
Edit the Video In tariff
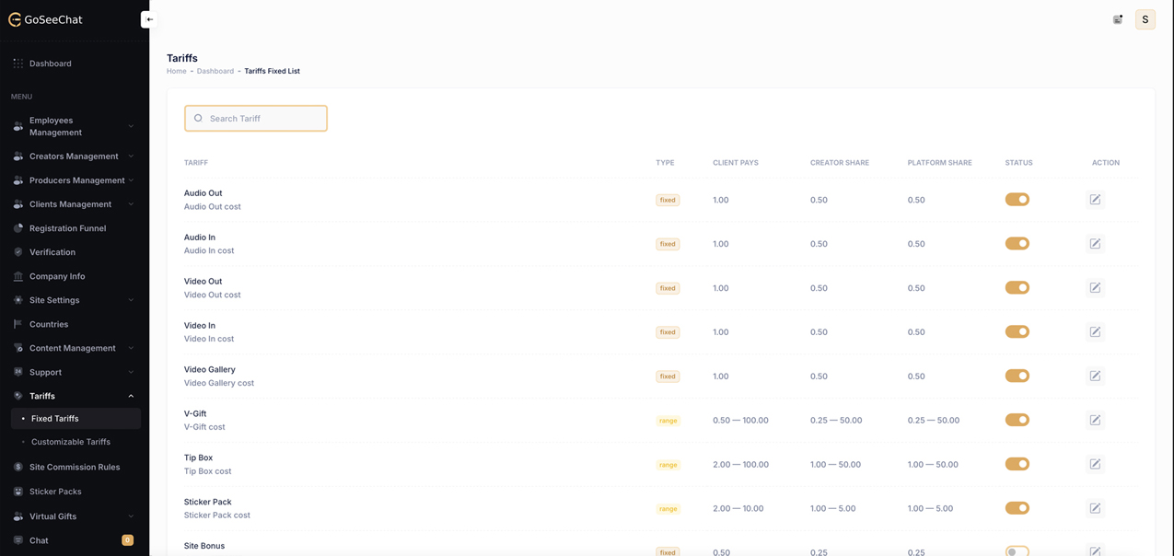1095,332
